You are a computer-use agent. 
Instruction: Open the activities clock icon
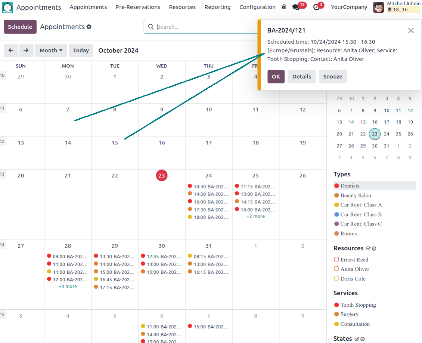tap(317, 7)
